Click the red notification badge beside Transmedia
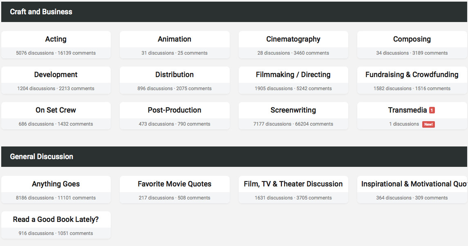This screenshot has height=246, width=468. [x=432, y=110]
